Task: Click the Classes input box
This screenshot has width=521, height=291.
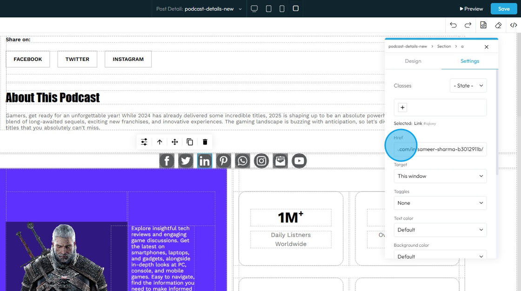Action: pos(440,108)
